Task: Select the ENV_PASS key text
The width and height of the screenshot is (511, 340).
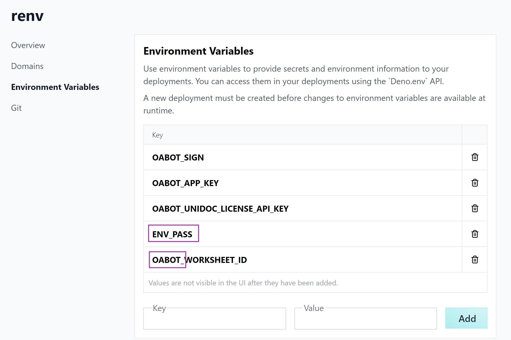Action: click(x=172, y=234)
